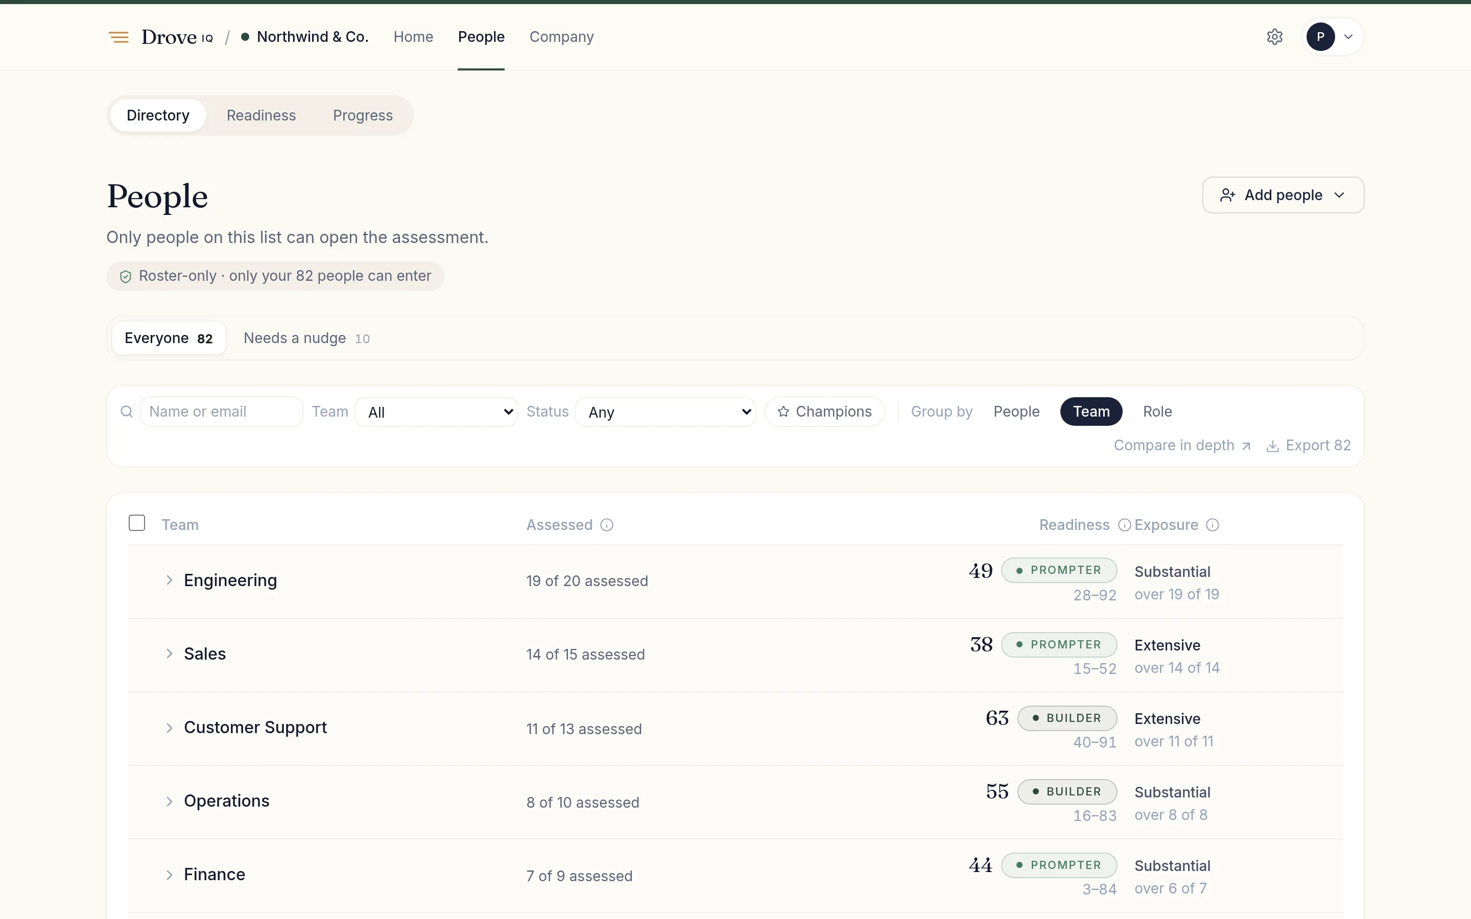Click Northwind & Co. workspace name
Viewport: 1471px width, 919px height.
[313, 37]
